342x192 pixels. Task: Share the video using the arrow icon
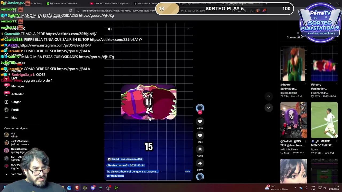(200, 163)
